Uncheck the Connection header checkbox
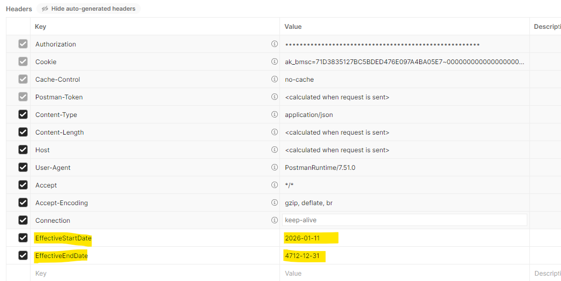The image size is (561, 281). [x=23, y=220]
